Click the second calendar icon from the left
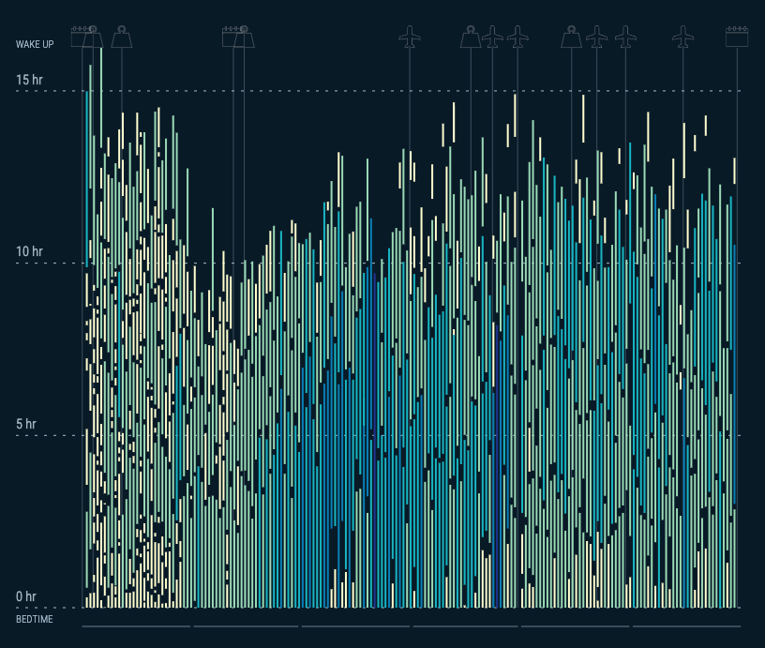Image resolution: width=765 pixels, height=648 pixels. [x=232, y=38]
